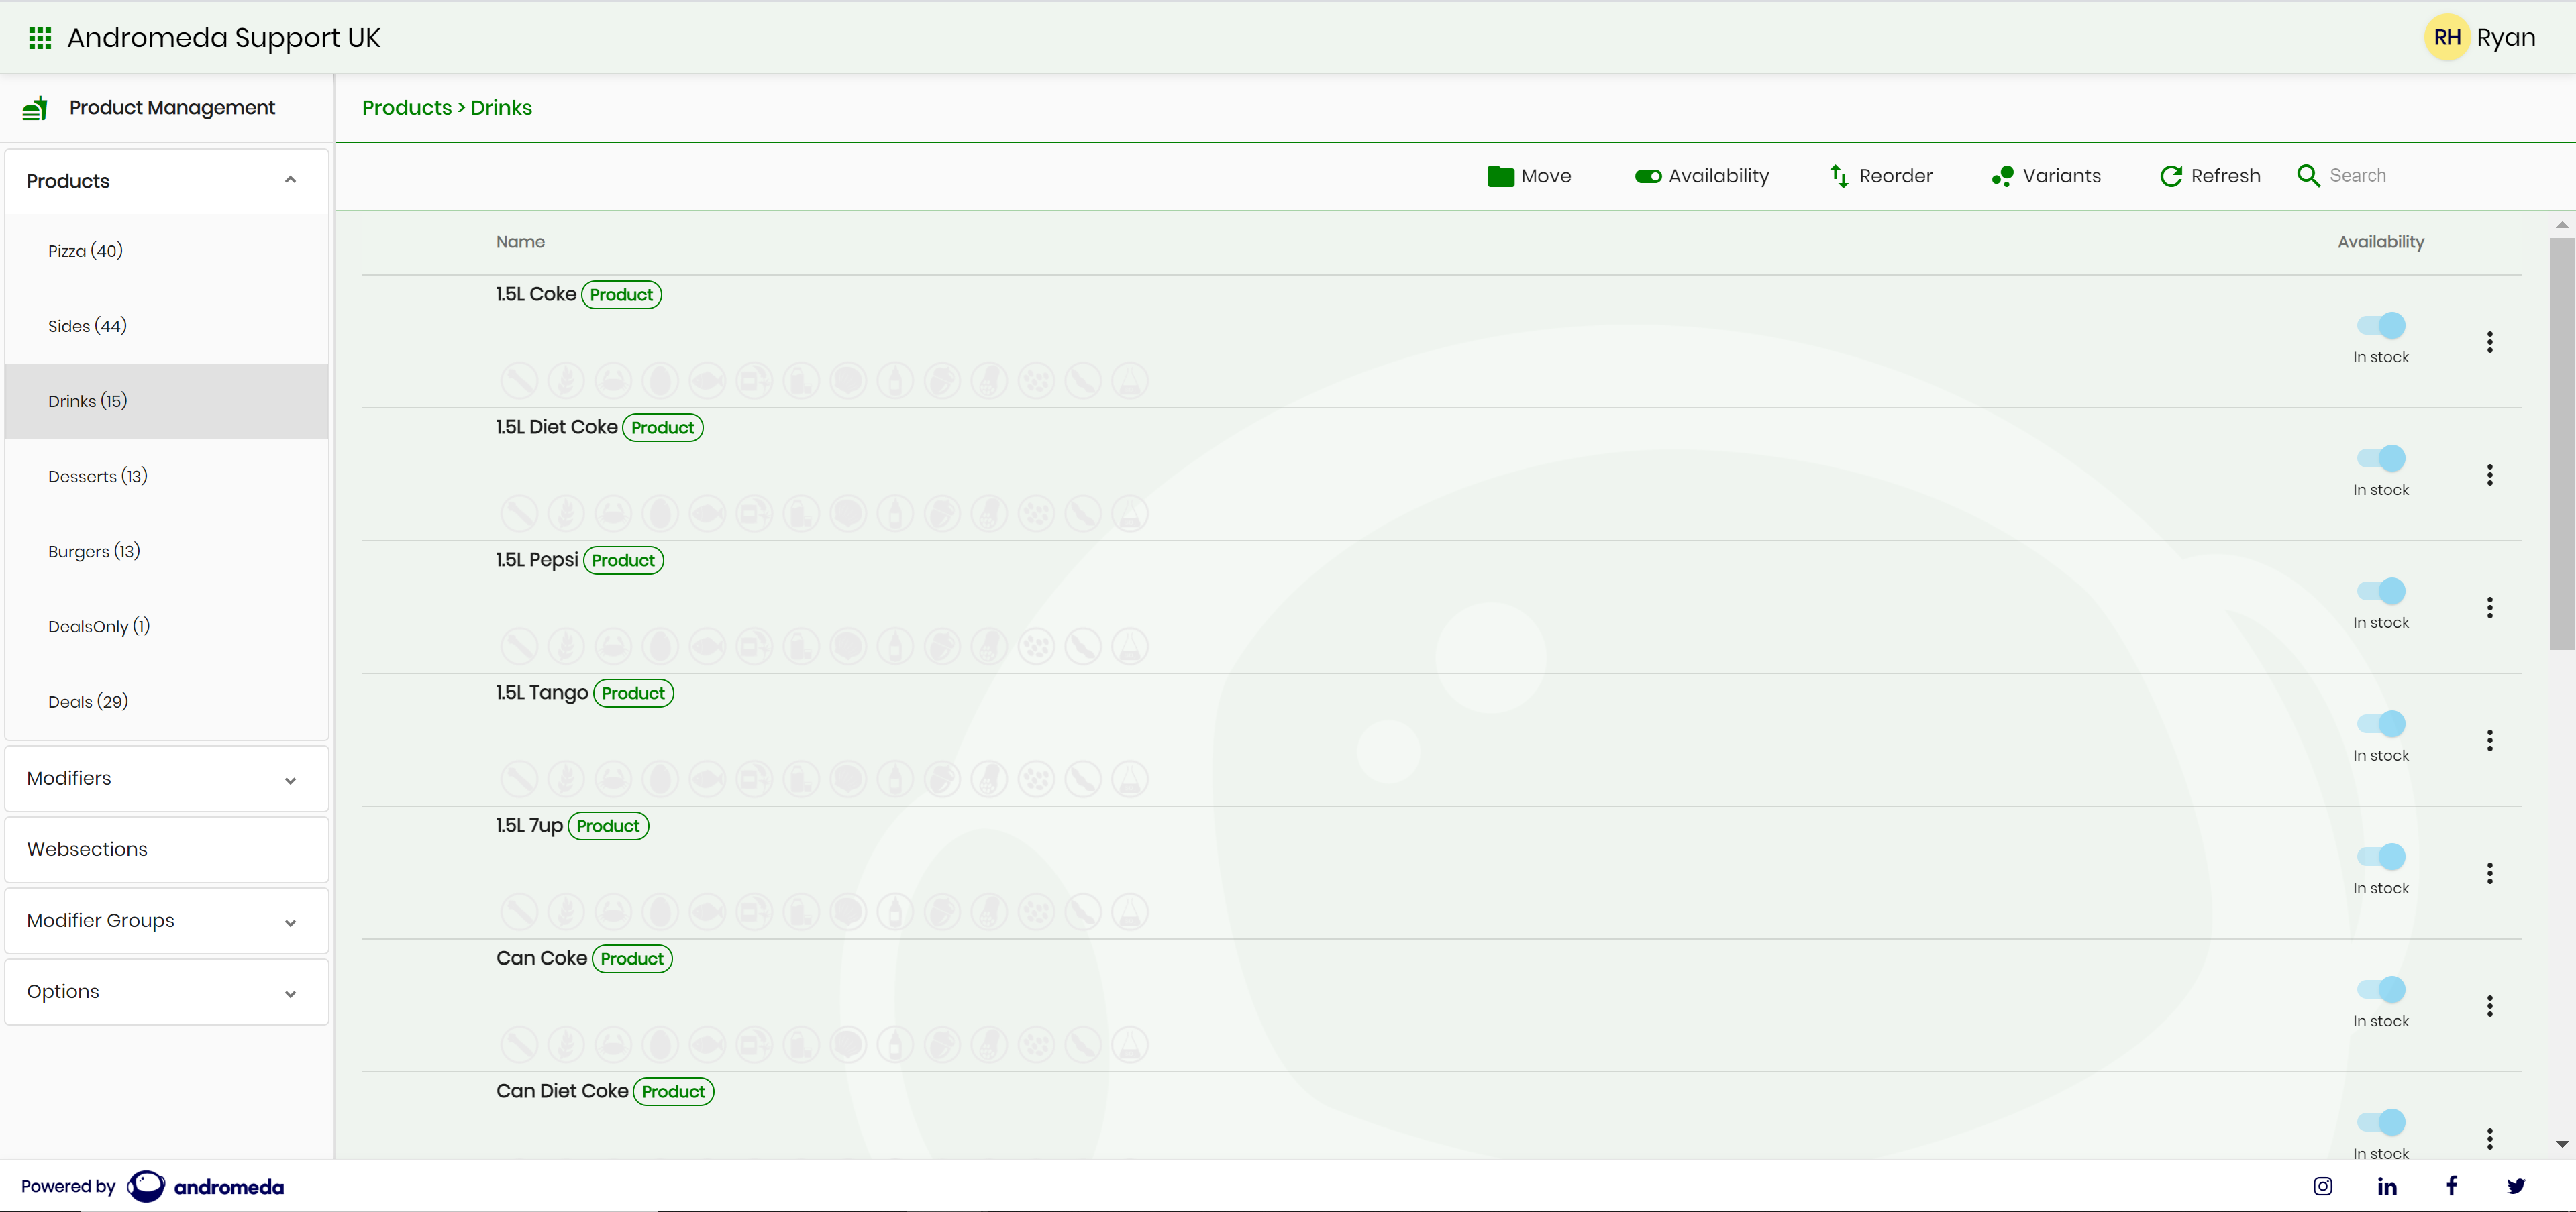Switch off 1.5L Tango in stock toggle
The height and width of the screenshot is (1212, 2576).
[x=2381, y=724]
